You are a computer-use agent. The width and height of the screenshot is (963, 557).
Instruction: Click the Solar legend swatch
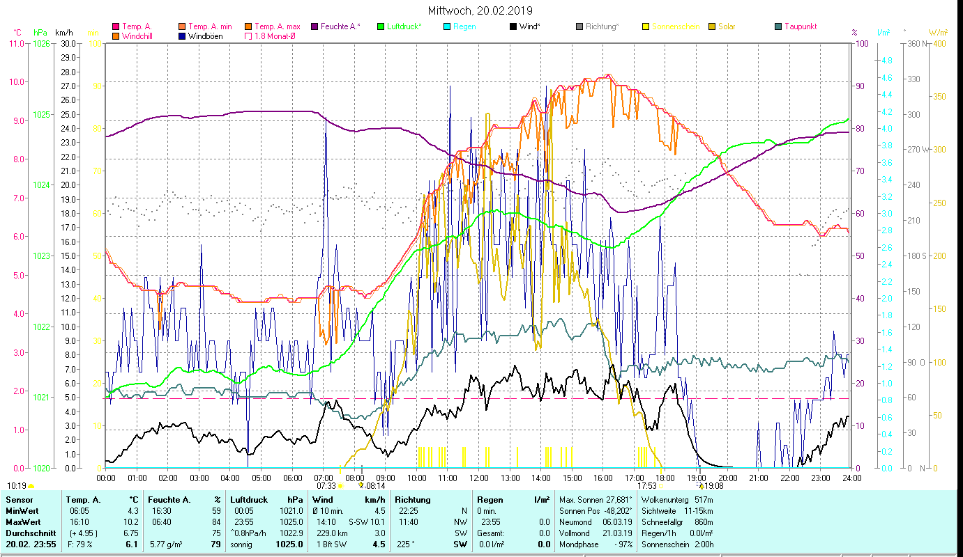[x=711, y=26]
